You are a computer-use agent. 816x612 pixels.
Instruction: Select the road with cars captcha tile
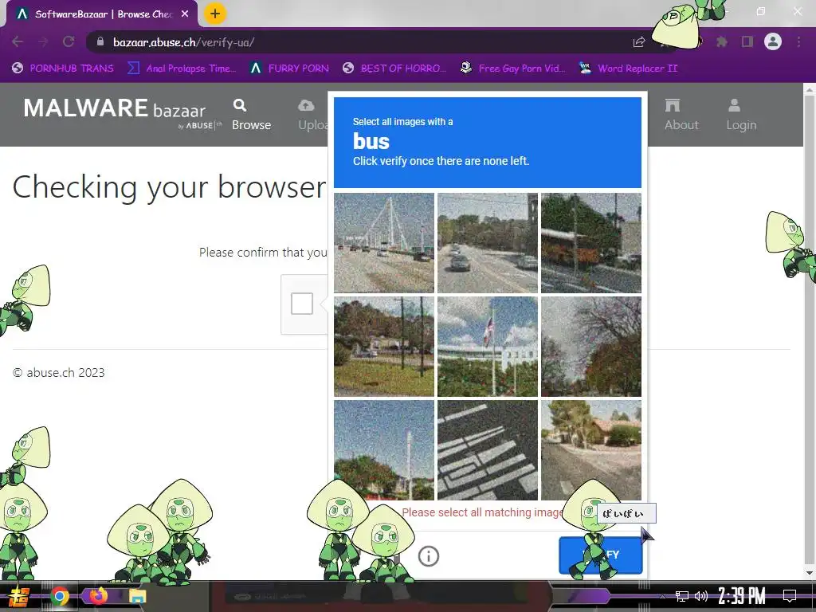488,243
